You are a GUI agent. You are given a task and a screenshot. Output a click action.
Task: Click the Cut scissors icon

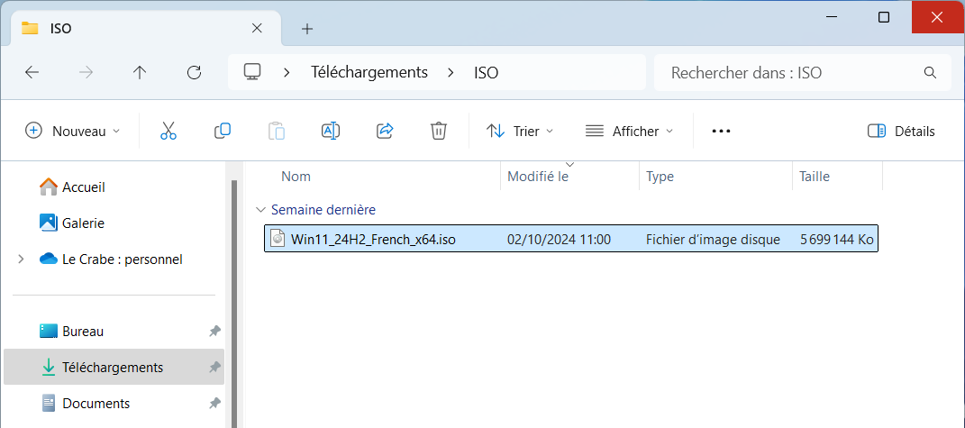pyautogui.click(x=168, y=131)
